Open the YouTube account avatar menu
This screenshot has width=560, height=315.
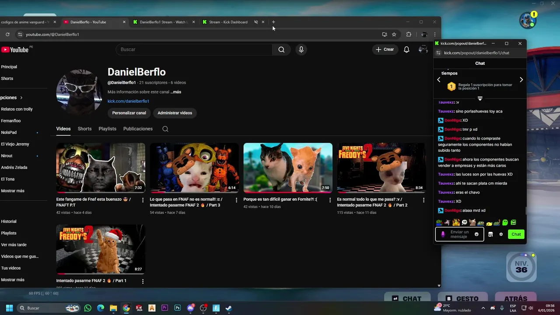(x=423, y=49)
